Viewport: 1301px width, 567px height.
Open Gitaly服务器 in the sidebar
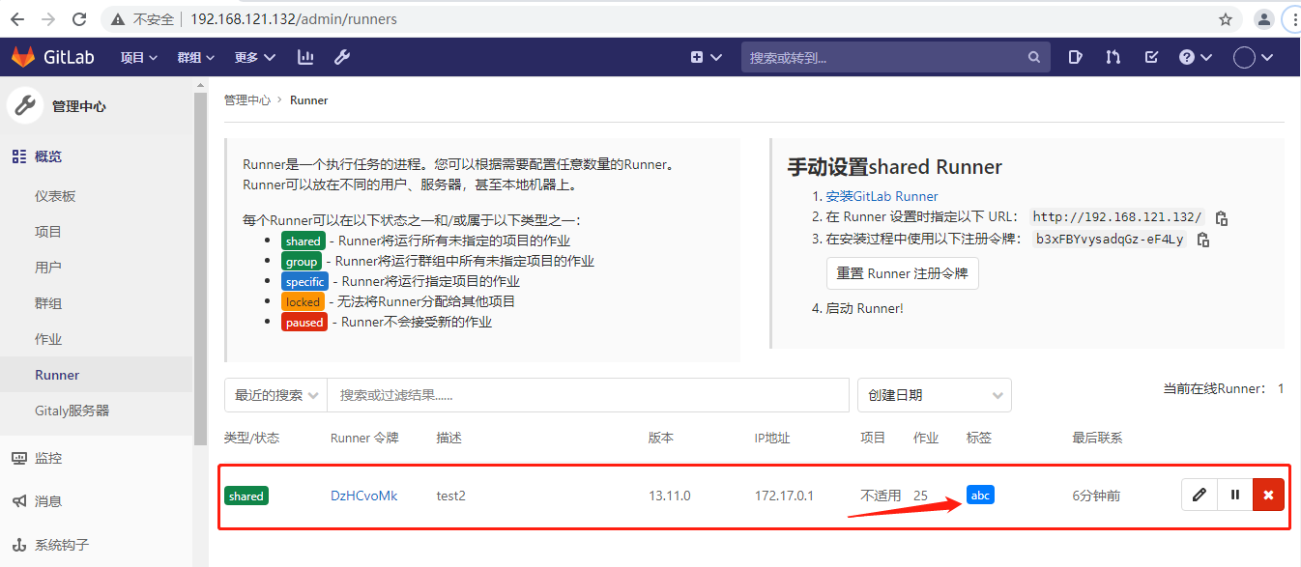[x=72, y=411]
